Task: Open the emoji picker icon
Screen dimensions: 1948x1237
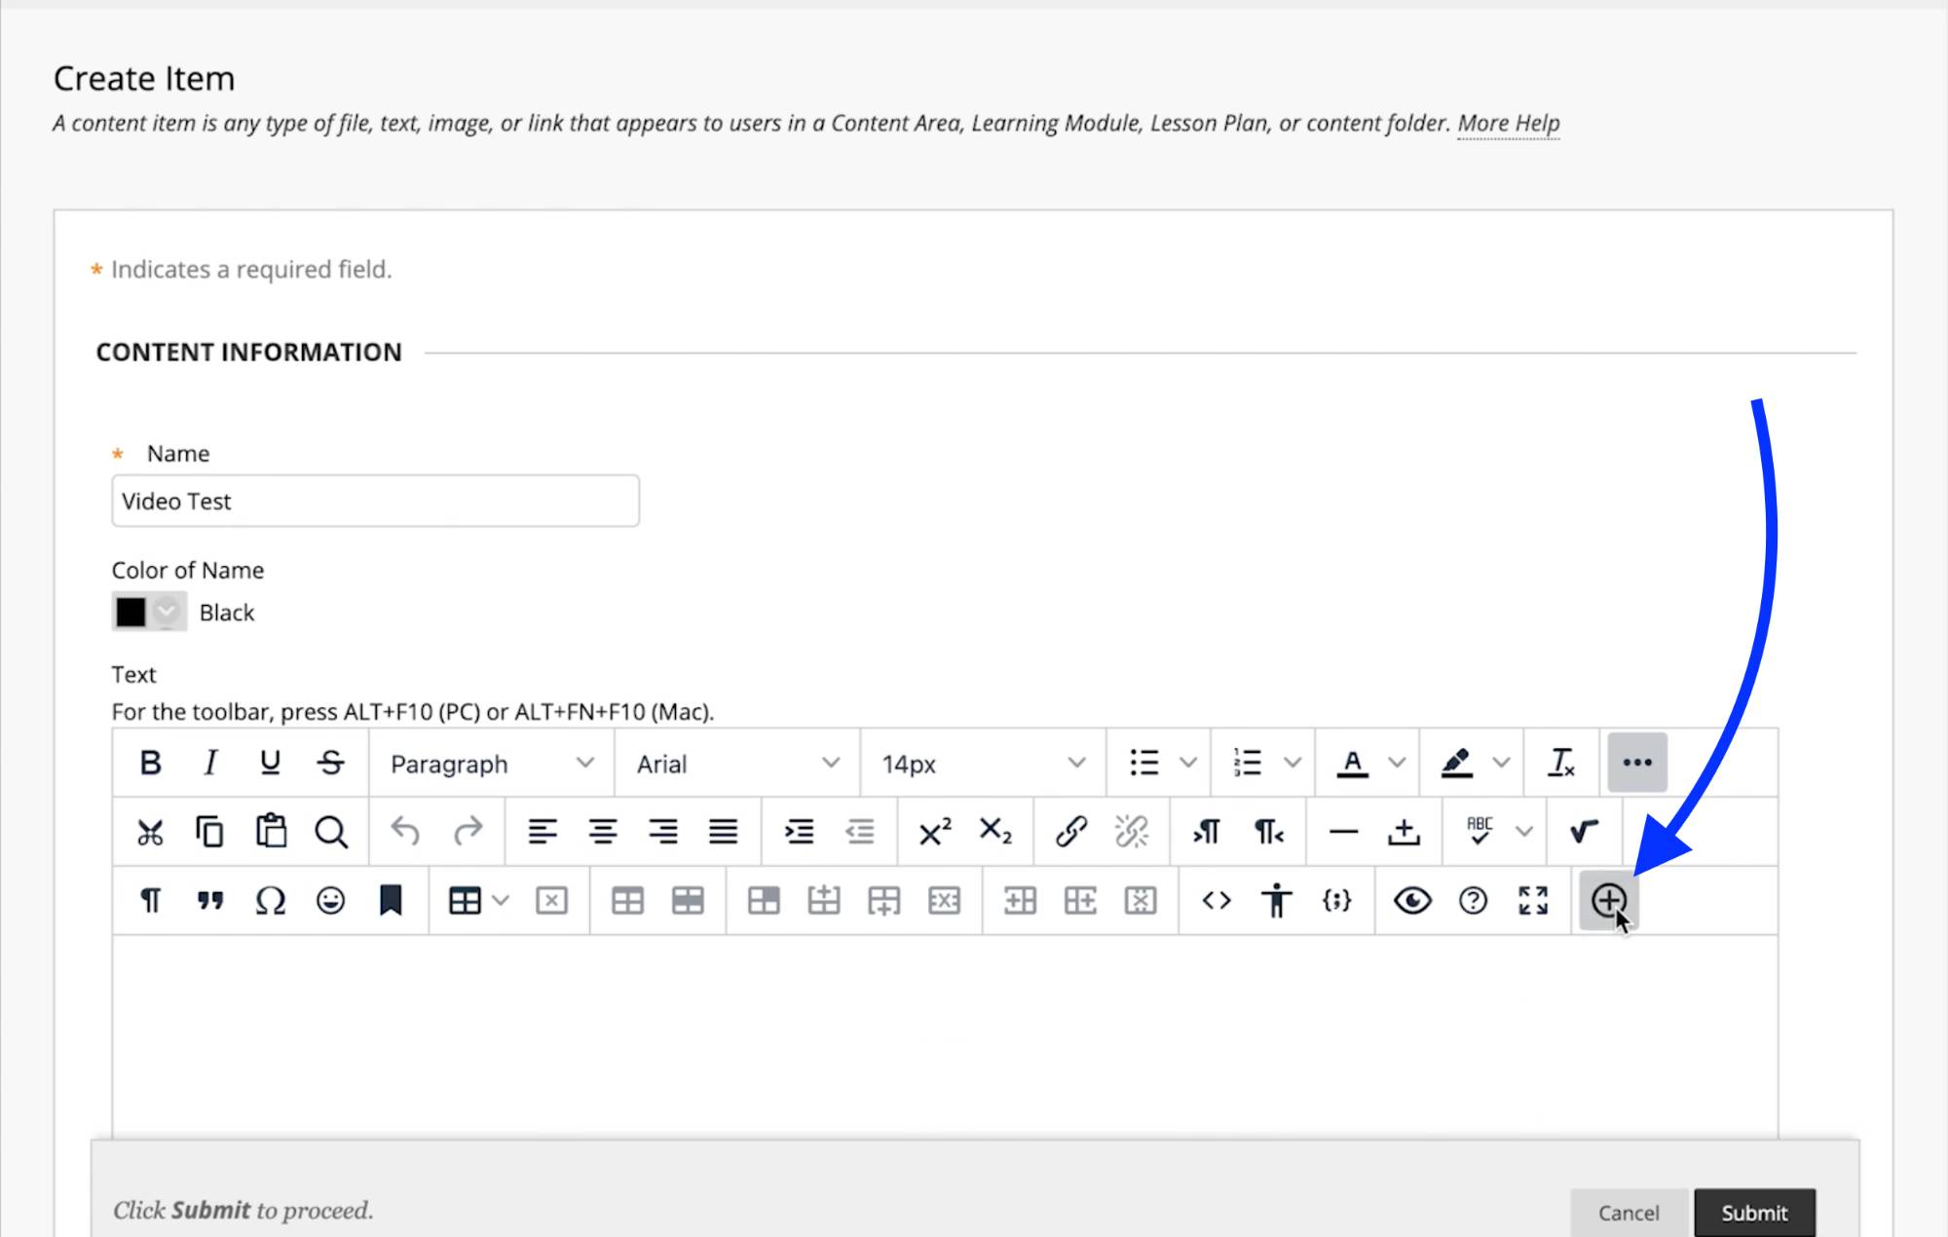Action: click(x=330, y=900)
